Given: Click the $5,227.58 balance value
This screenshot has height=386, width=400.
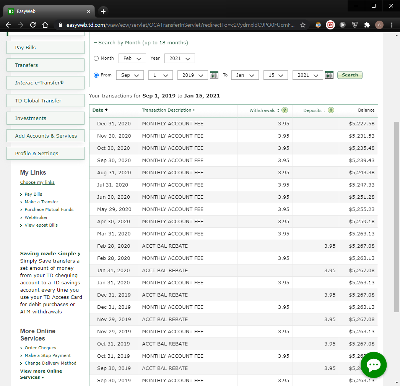Looking at the screenshot, I should tap(361, 124).
